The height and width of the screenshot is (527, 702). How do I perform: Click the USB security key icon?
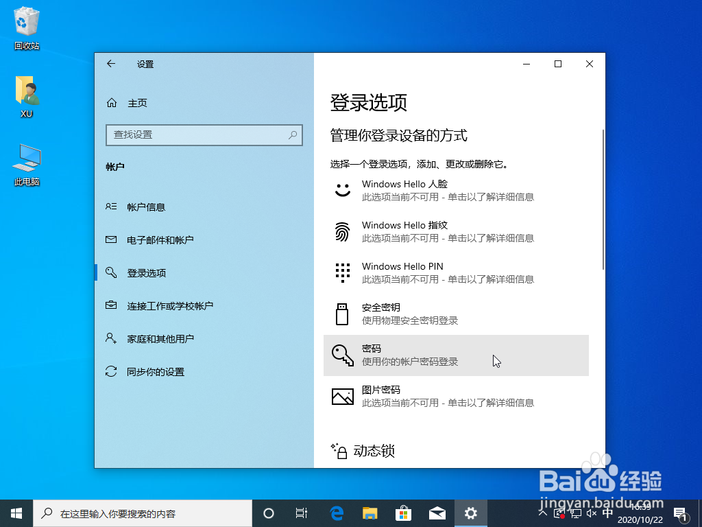[342, 314]
